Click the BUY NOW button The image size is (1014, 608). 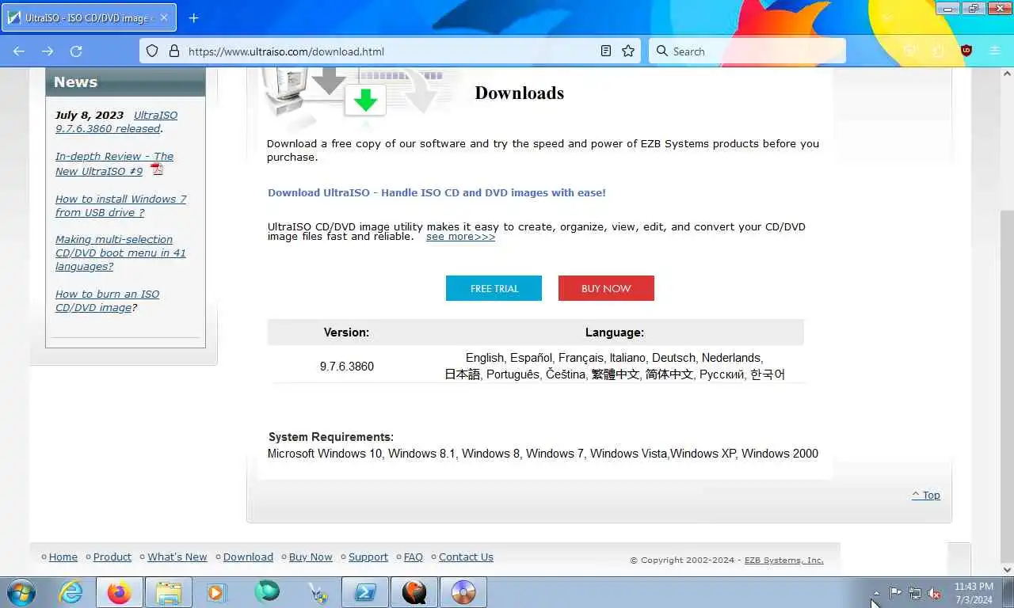pos(606,288)
